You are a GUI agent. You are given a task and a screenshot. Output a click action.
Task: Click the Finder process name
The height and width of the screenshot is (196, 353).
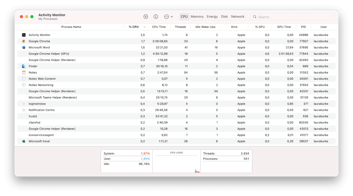(33, 66)
